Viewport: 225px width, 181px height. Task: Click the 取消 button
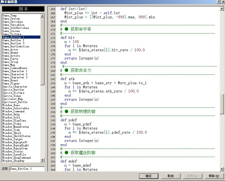coord(171,176)
